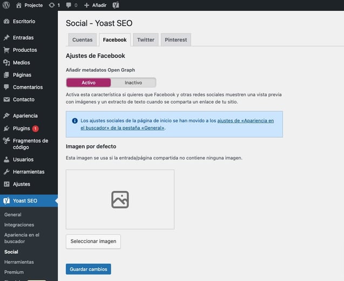Follow the Apariencia en el buscador link
The width and height of the screenshot is (344, 281).
177,124
